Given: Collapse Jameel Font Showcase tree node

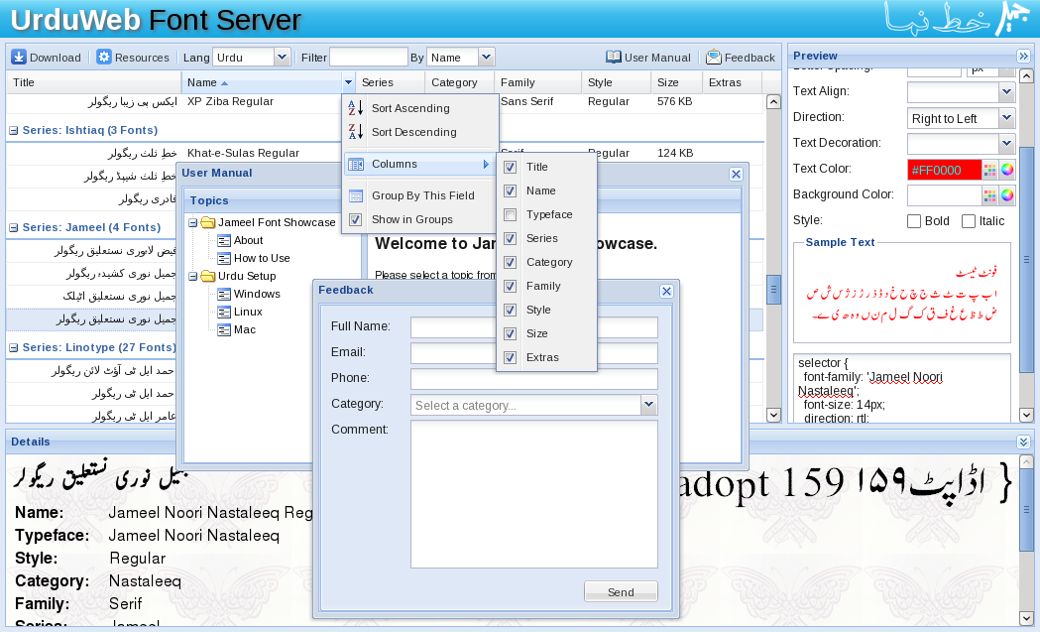Looking at the screenshot, I should coord(192,222).
